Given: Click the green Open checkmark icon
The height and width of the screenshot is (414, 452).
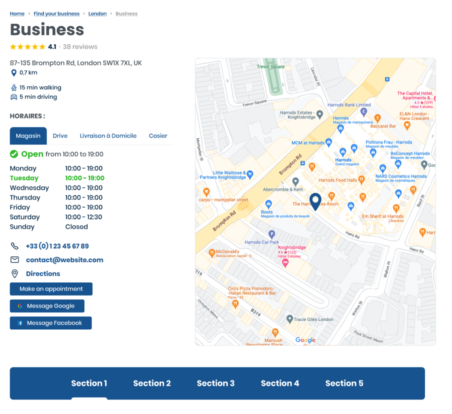Looking at the screenshot, I should click(14, 154).
